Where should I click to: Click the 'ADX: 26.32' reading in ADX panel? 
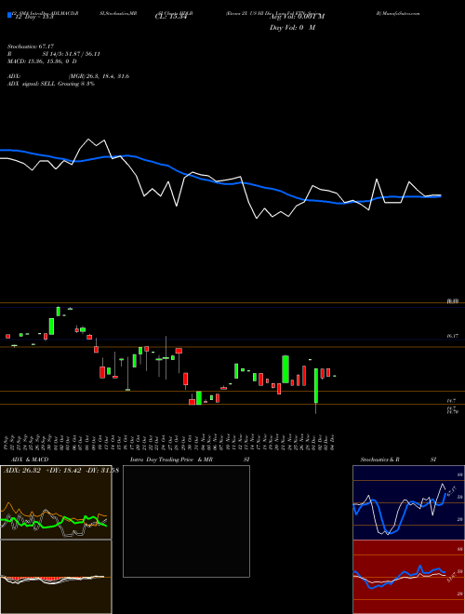pyautogui.click(x=22, y=470)
